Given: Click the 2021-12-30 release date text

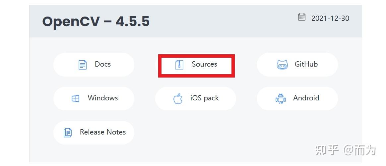Looking at the screenshot, I should coord(330,19).
